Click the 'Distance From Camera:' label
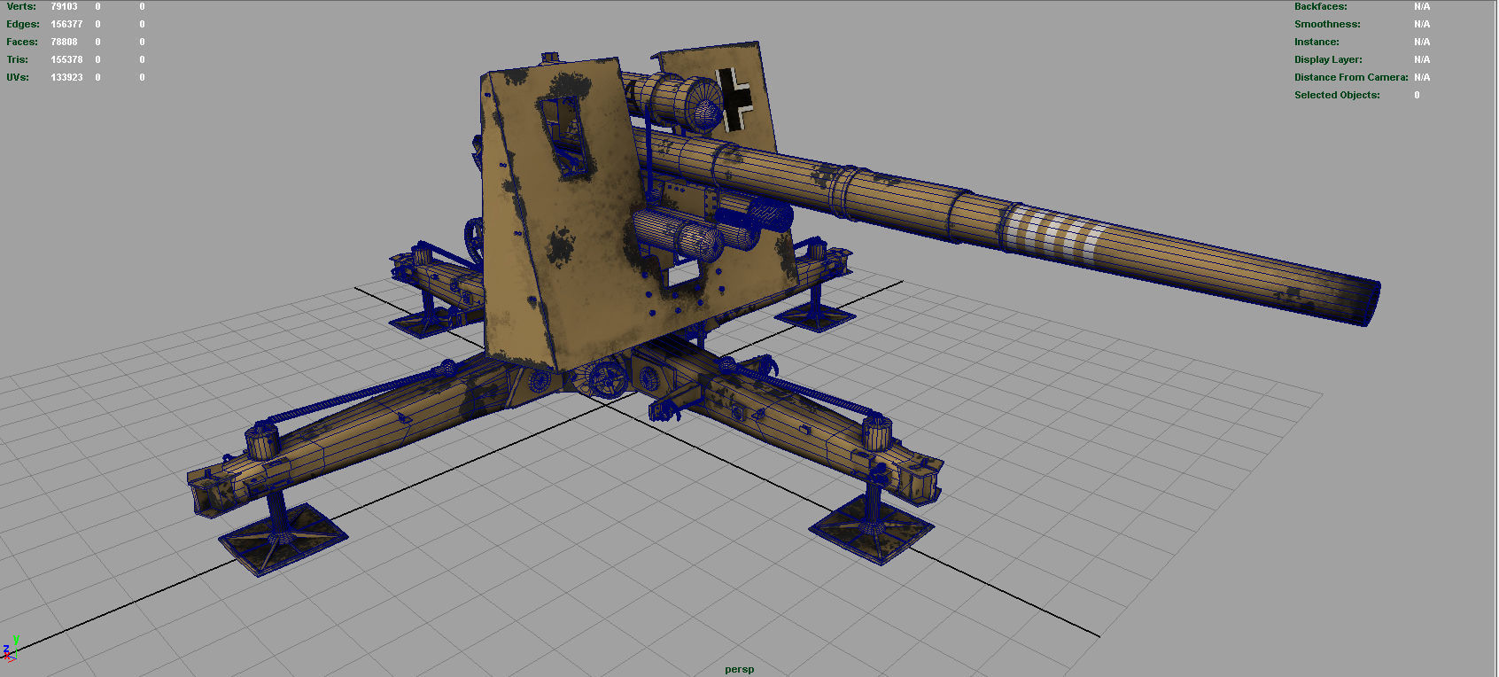 coord(1351,77)
